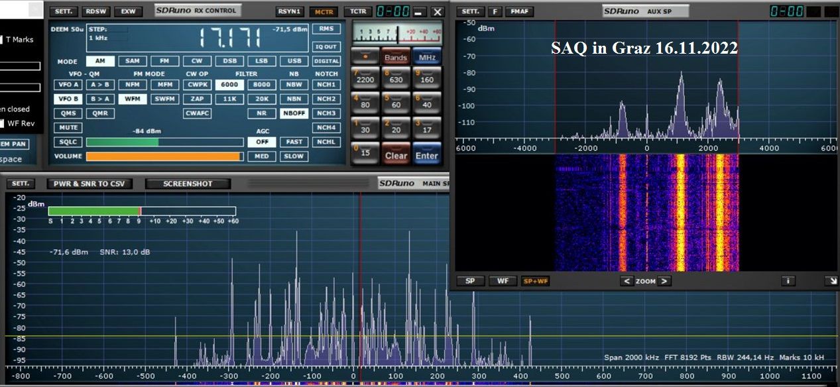Click the SCREENSHOT button
This screenshot has width=840, height=387.
click(188, 184)
